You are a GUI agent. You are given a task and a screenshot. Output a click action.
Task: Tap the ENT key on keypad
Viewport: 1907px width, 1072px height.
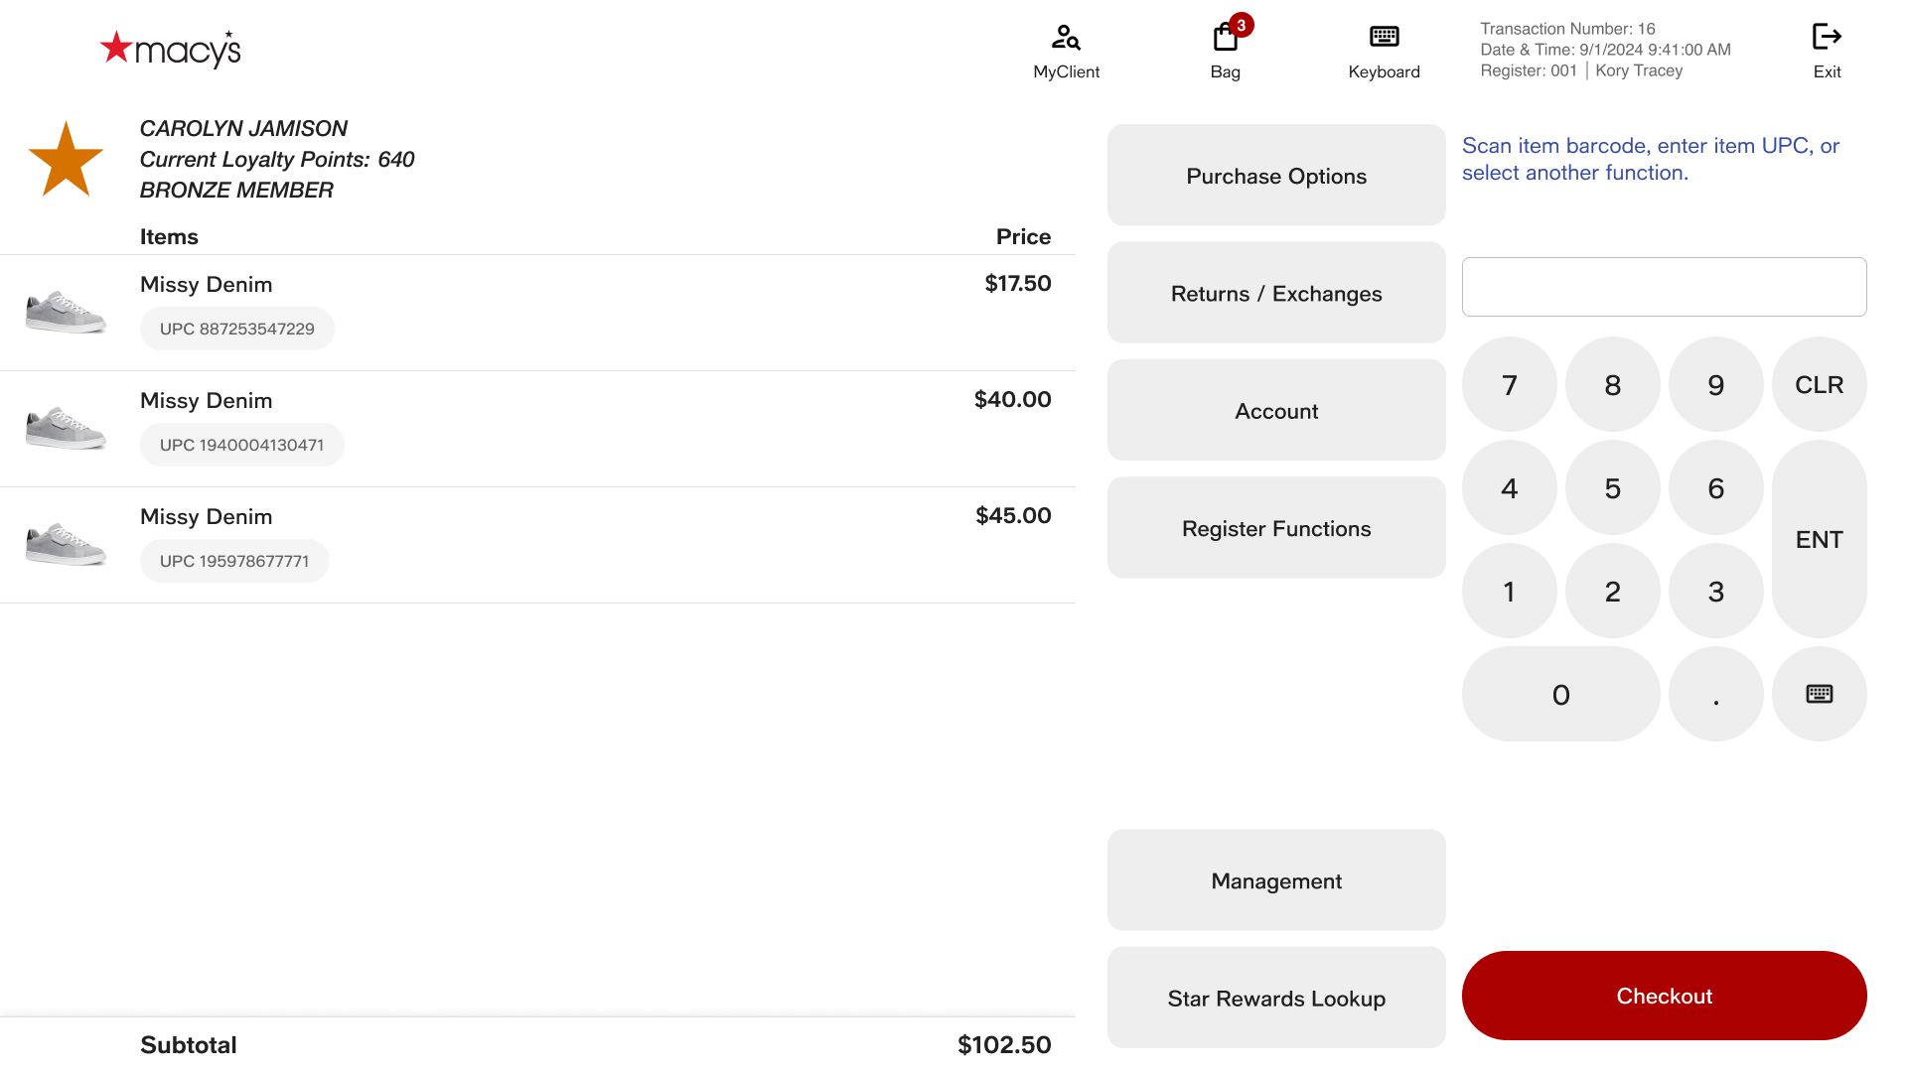(x=1819, y=539)
